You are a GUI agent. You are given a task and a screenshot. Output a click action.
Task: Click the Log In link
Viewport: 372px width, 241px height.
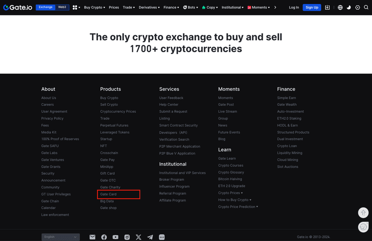tap(294, 7)
